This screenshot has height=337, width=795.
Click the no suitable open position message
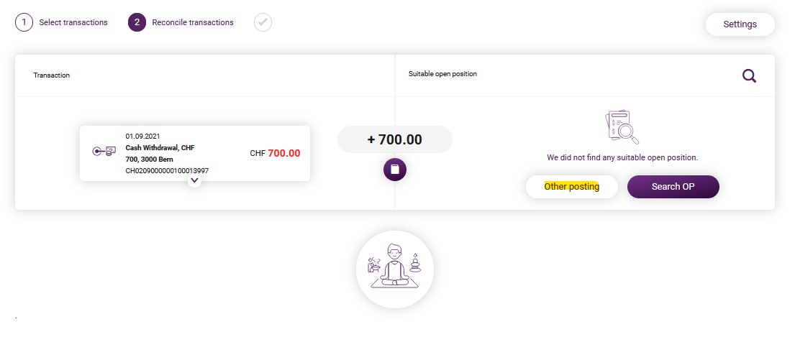(622, 158)
